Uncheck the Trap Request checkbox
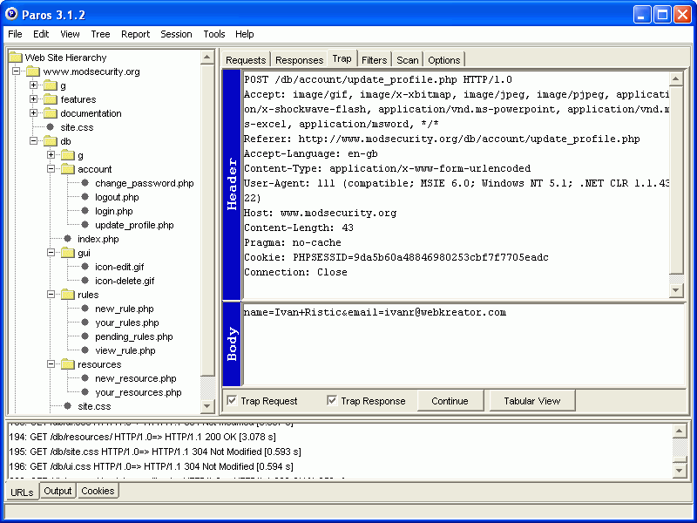The height and width of the screenshot is (523, 697). coord(233,400)
